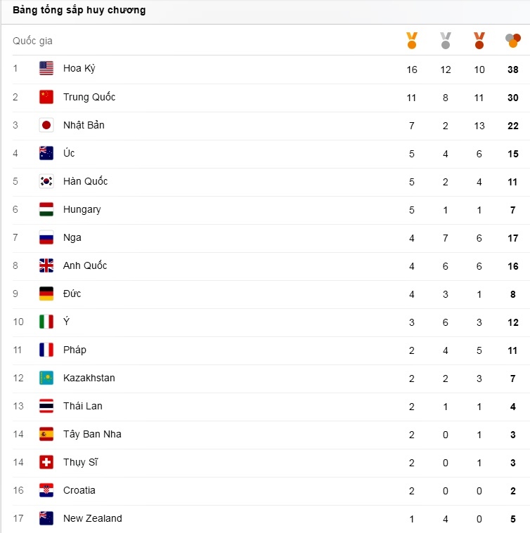Viewport: 530px width, 533px height.
Task: Click the United States flag icon
Action: click(x=46, y=69)
